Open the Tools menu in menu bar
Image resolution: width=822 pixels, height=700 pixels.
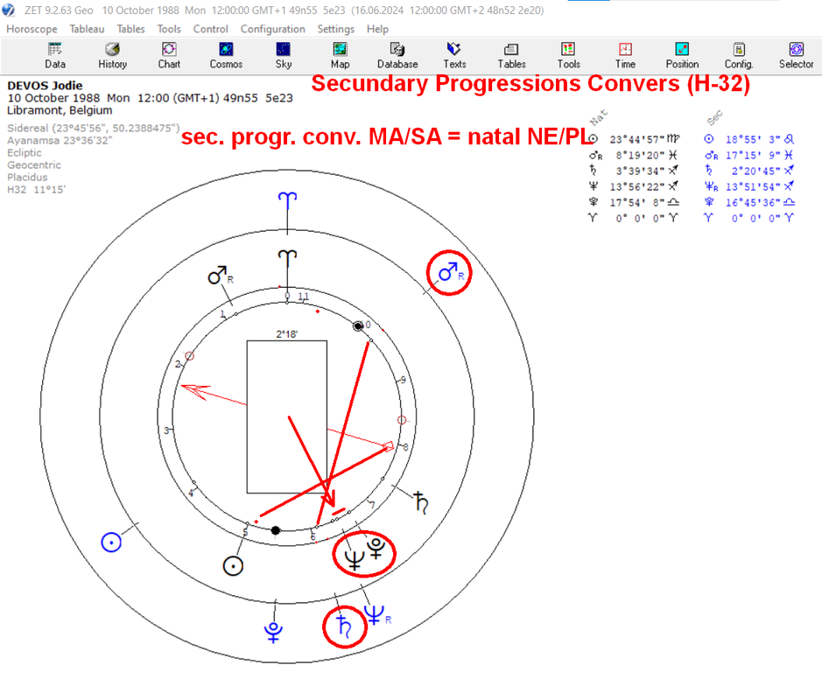pos(169,29)
